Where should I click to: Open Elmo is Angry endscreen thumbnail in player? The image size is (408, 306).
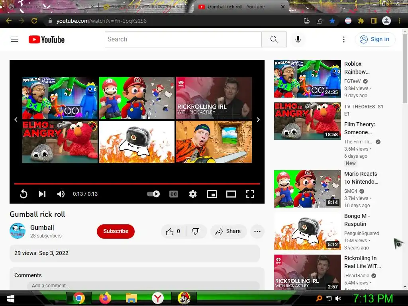[60, 142]
